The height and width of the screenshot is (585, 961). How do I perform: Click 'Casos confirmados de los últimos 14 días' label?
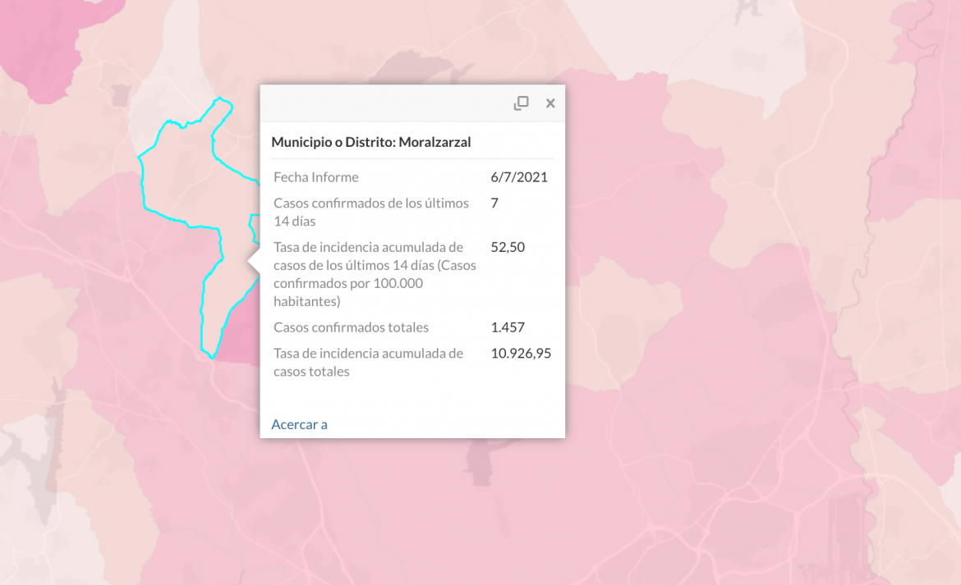pos(371,212)
